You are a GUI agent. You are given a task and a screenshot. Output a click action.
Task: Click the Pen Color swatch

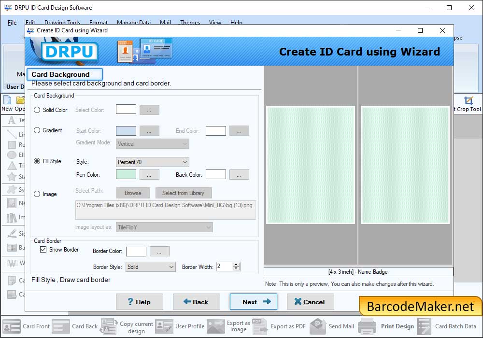tap(126, 174)
